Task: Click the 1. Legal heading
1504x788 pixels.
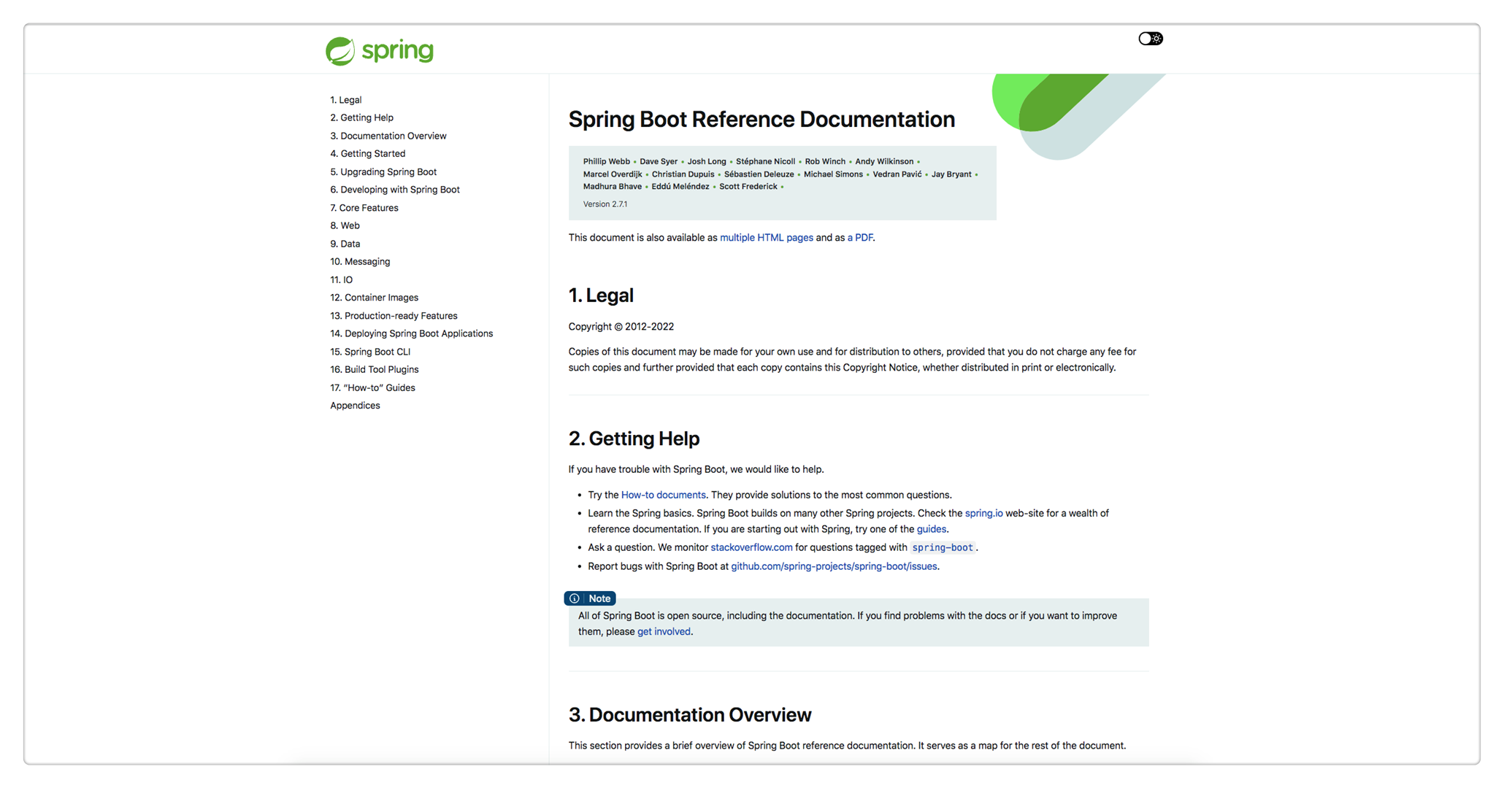Action: pyautogui.click(x=601, y=295)
